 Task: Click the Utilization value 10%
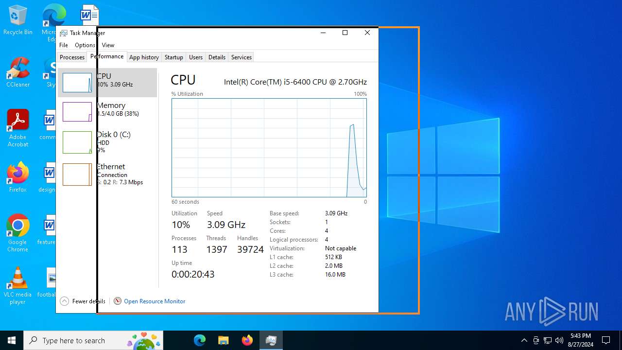pos(181,225)
